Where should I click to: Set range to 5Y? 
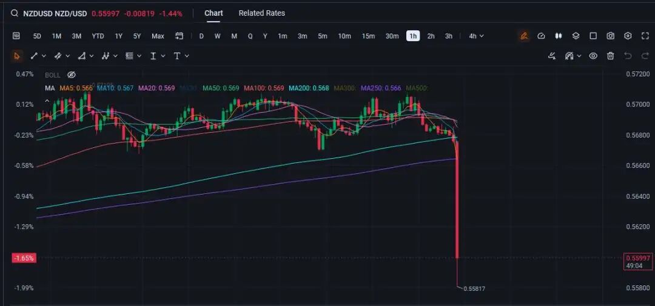coord(137,36)
